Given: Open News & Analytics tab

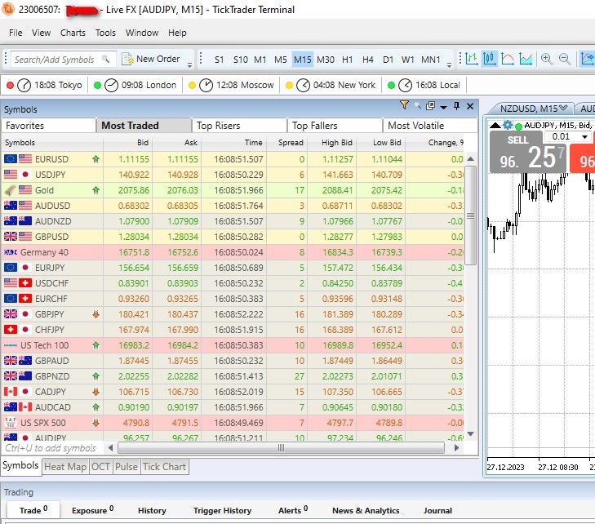Looking at the screenshot, I should click(x=366, y=510).
